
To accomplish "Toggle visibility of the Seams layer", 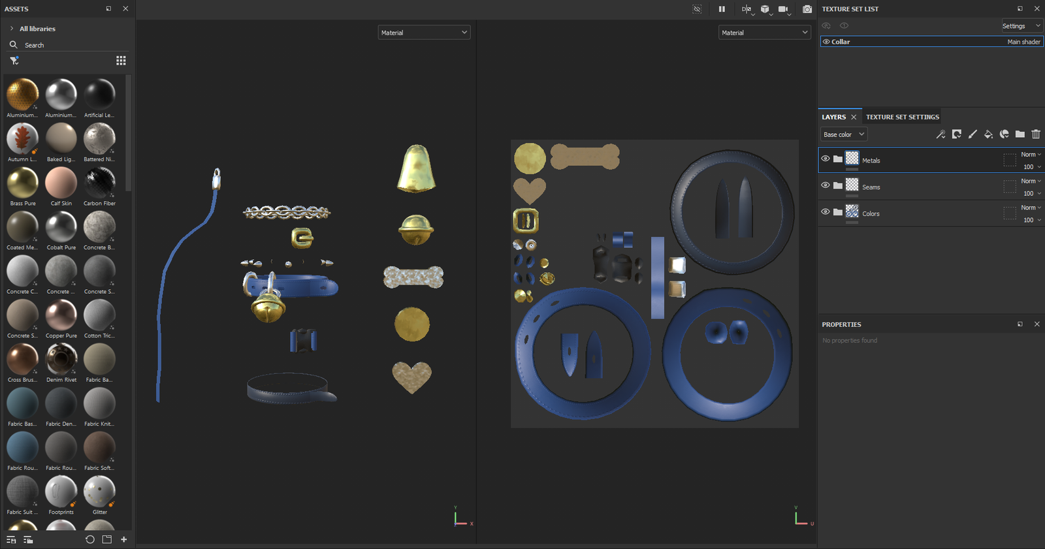I will [826, 185].
